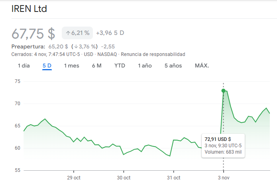
Task: Open the Renuncia de responsabilidad link
Action: [x=153, y=54]
